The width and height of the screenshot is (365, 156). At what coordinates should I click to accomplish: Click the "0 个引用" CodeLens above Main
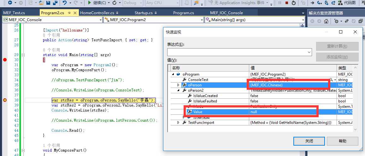click(51, 50)
